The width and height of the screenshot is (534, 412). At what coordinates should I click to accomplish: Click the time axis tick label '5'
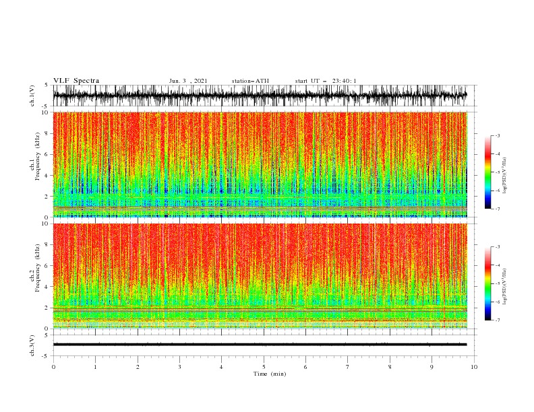click(264, 367)
